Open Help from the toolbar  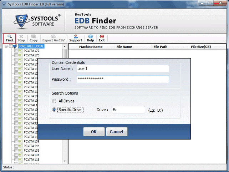click(x=90, y=38)
